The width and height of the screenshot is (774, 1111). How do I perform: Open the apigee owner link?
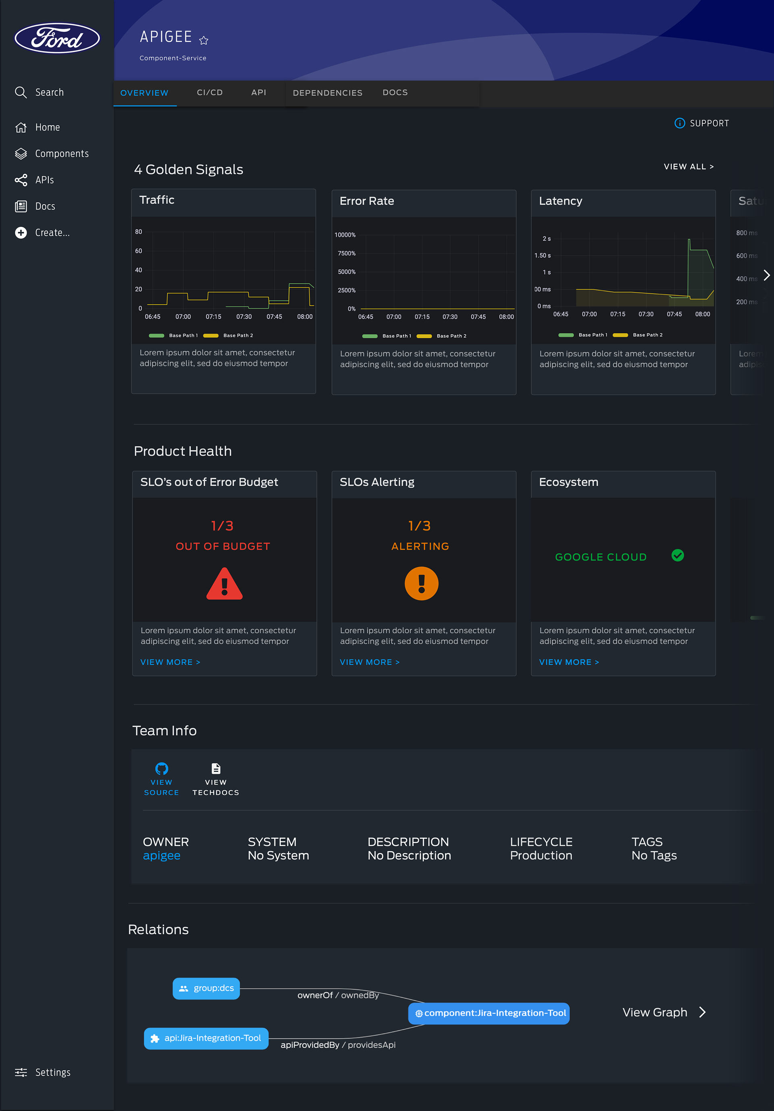pos(162,855)
